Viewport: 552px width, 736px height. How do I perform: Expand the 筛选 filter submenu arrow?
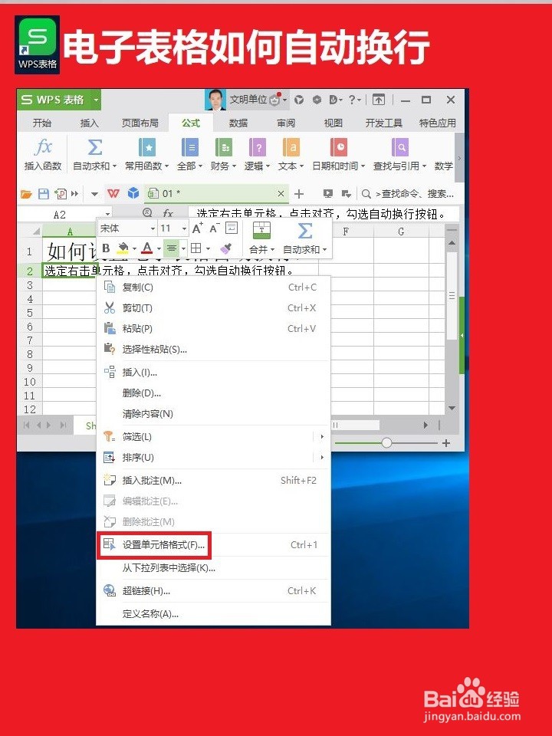(322, 436)
